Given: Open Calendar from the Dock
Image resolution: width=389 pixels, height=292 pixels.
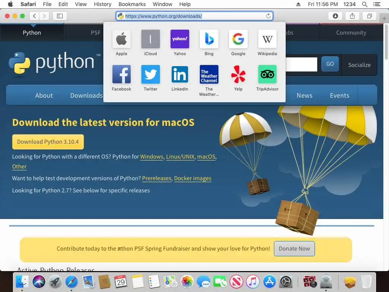Looking at the screenshot, I should coord(121,282).
